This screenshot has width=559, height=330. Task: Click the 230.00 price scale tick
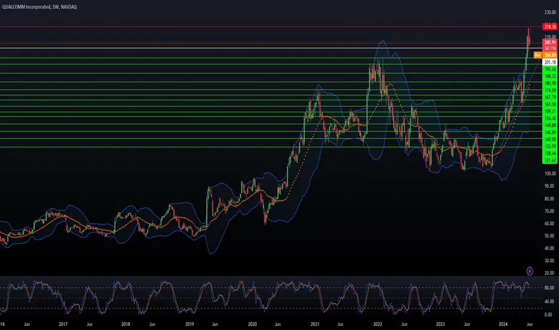(x=550, y=12)
